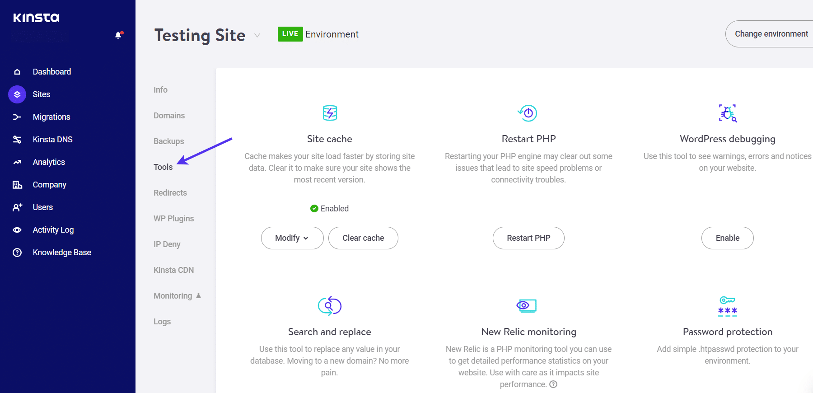The height and width of the screenshot is (393, 813).
Task: Open Knowledge Base link
Action: pos(62,253)
